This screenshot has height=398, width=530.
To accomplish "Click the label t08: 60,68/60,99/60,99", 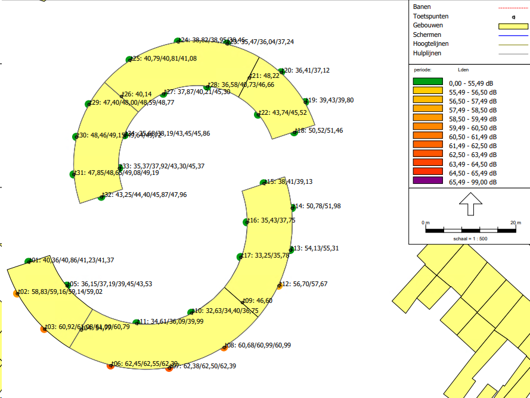I will click(258, 346).
